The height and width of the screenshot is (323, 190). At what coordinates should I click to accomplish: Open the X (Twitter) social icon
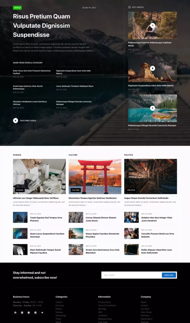tap(22, 313)
